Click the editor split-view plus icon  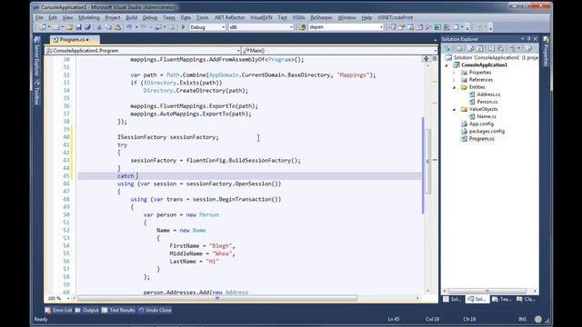point(426,59)
